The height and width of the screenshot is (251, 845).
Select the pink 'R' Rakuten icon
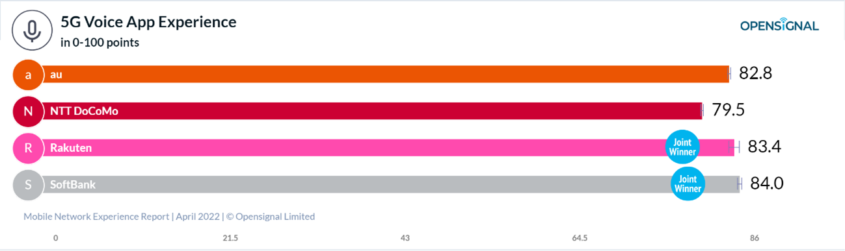tap(28, 148)
